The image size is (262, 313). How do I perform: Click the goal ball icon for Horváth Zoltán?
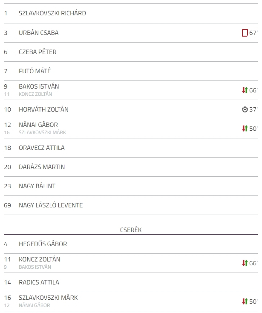pos(245,109)
